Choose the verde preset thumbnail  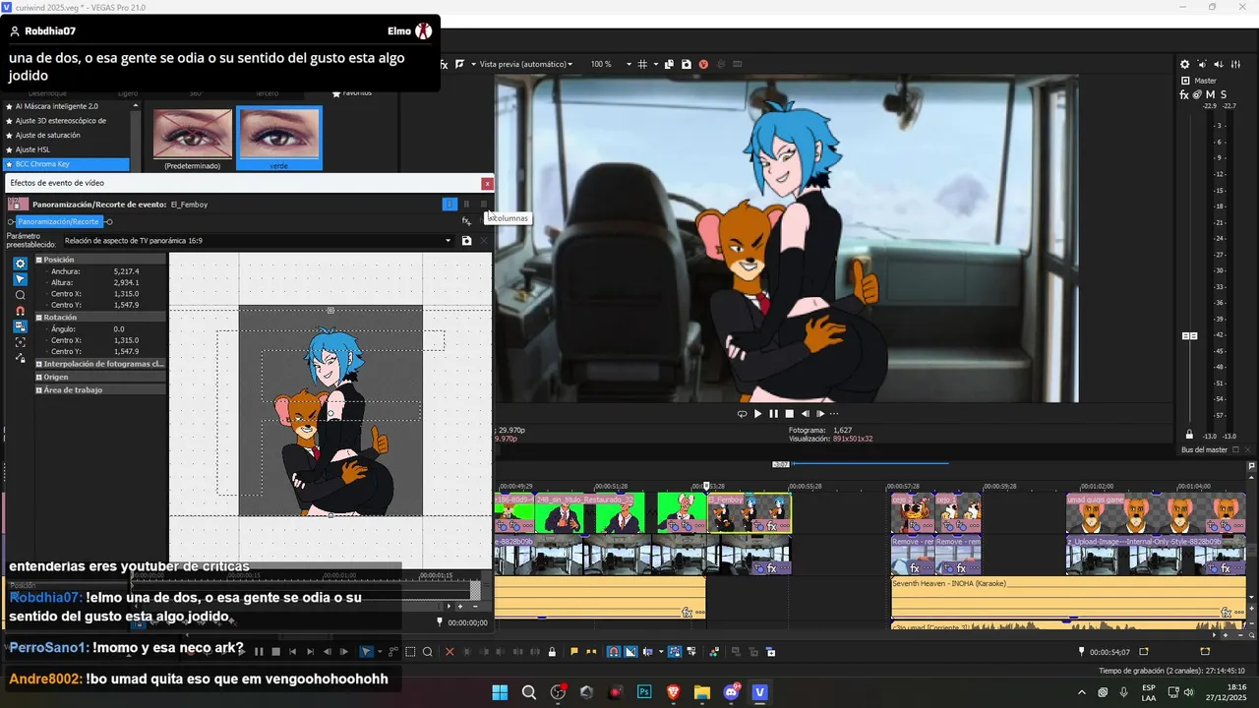pos(279,139)
